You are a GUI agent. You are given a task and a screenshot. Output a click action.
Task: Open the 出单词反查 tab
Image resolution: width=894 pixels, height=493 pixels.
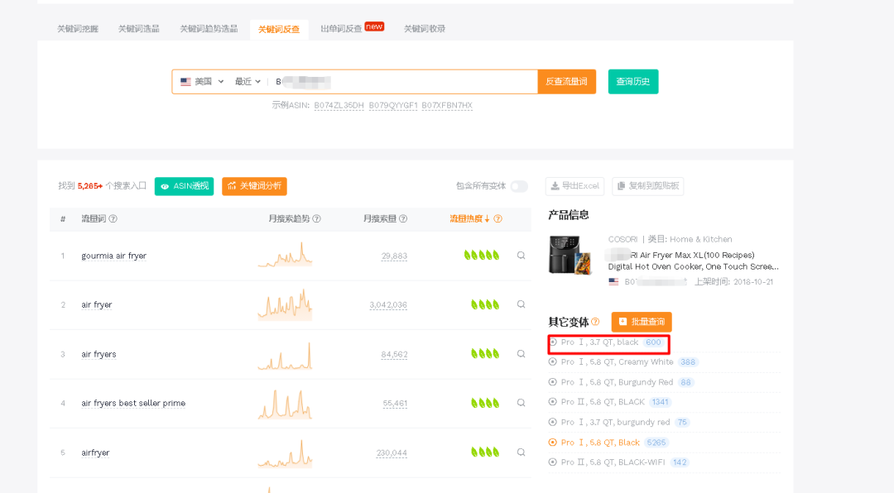tap(341, 29)
